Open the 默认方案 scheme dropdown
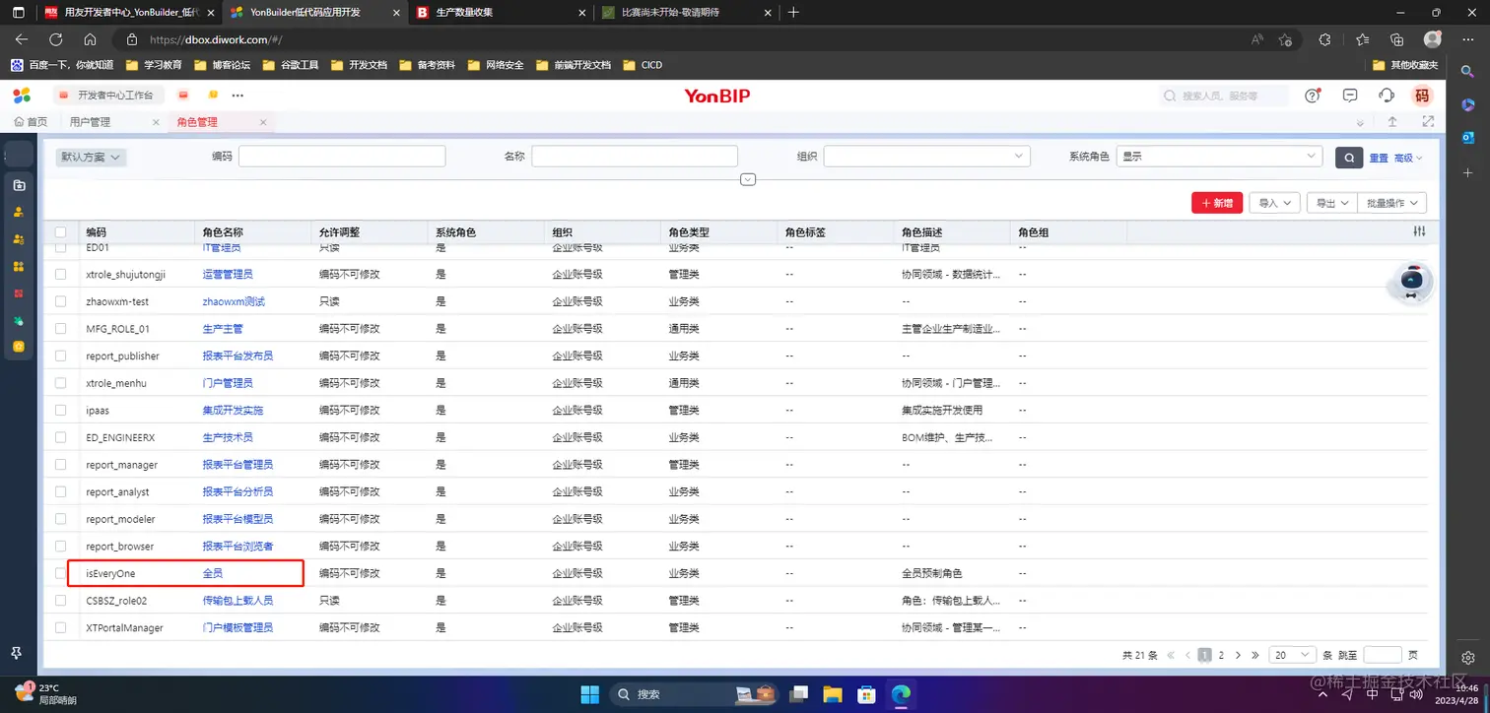The width and height of the screenshot is (1490, 713). pyautogui.click(x=91, y=157)
